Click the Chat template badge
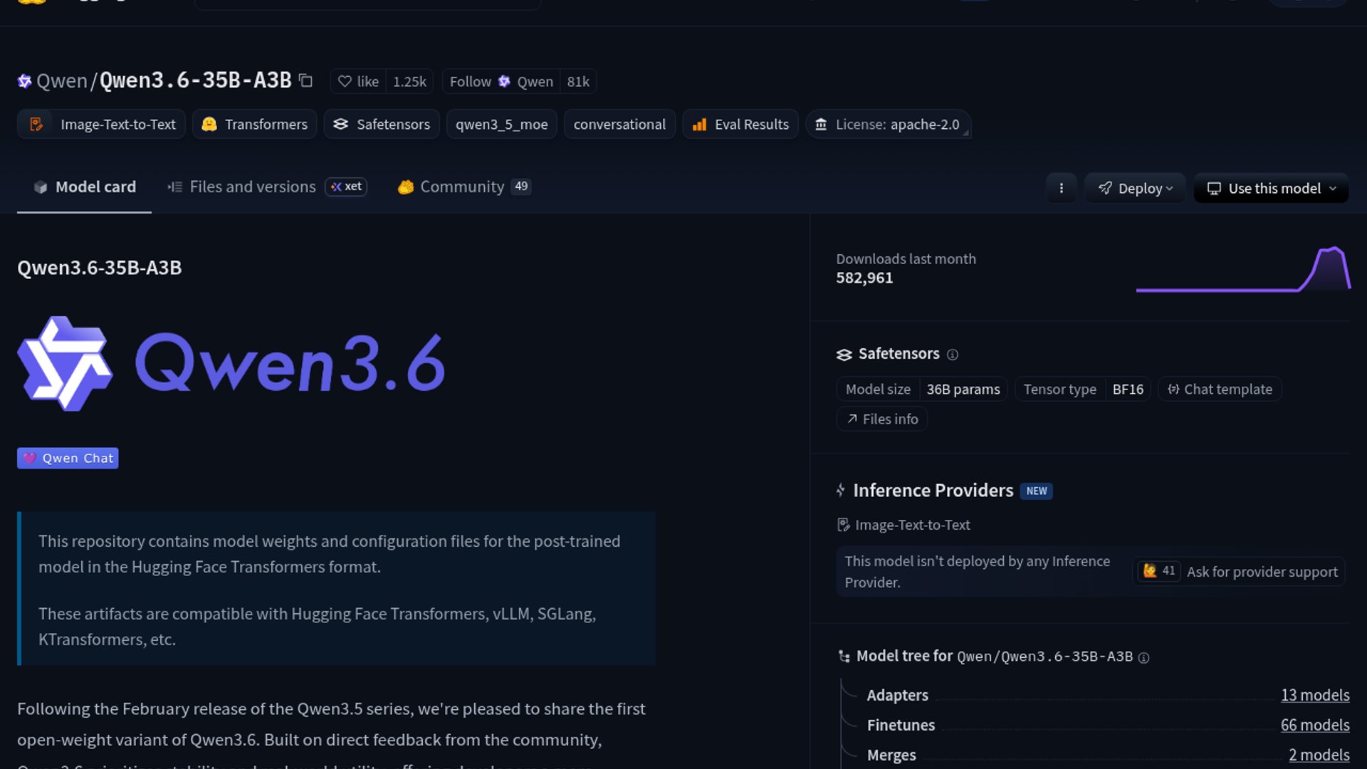 (1220, 389)
